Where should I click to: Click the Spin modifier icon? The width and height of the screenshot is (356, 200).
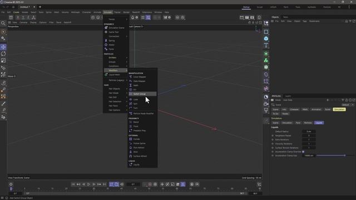point(131,104)
